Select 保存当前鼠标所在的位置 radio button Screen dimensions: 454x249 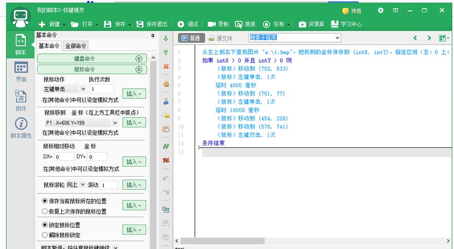pos(44,201)
